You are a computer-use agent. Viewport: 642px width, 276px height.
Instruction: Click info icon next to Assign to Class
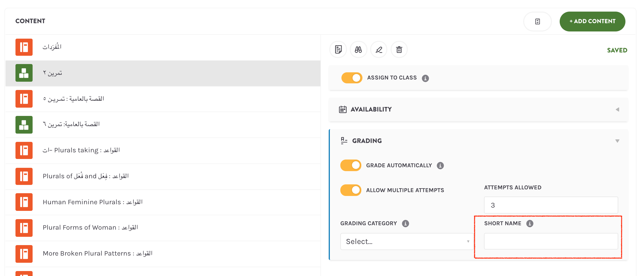coord(425,78)
